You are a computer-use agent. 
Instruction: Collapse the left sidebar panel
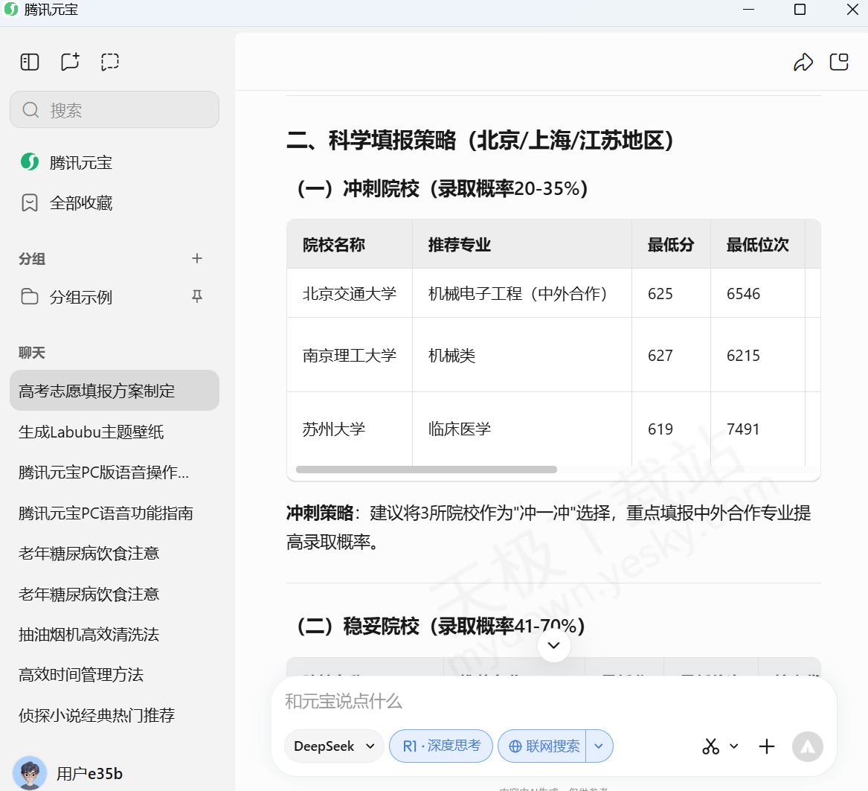tap(30, 62)
